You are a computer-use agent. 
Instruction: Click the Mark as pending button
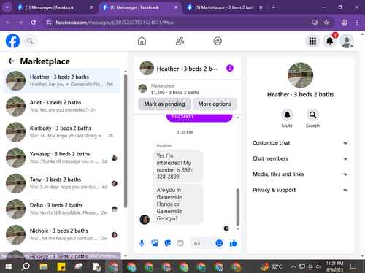[x=164, y=104]
